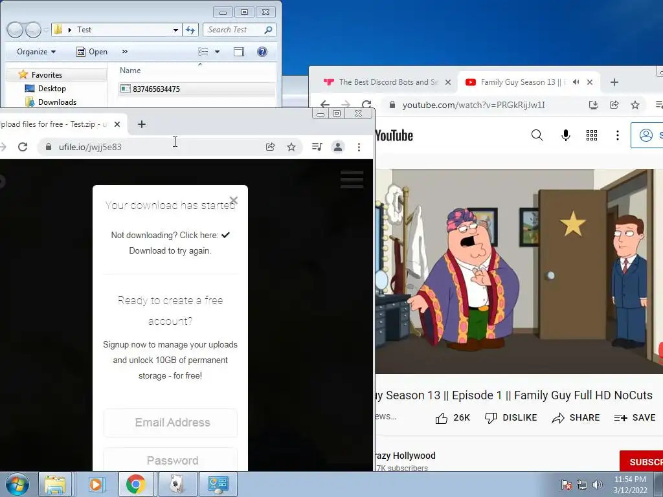Switch to The Best Discord Bots tab

coord(383,82)
